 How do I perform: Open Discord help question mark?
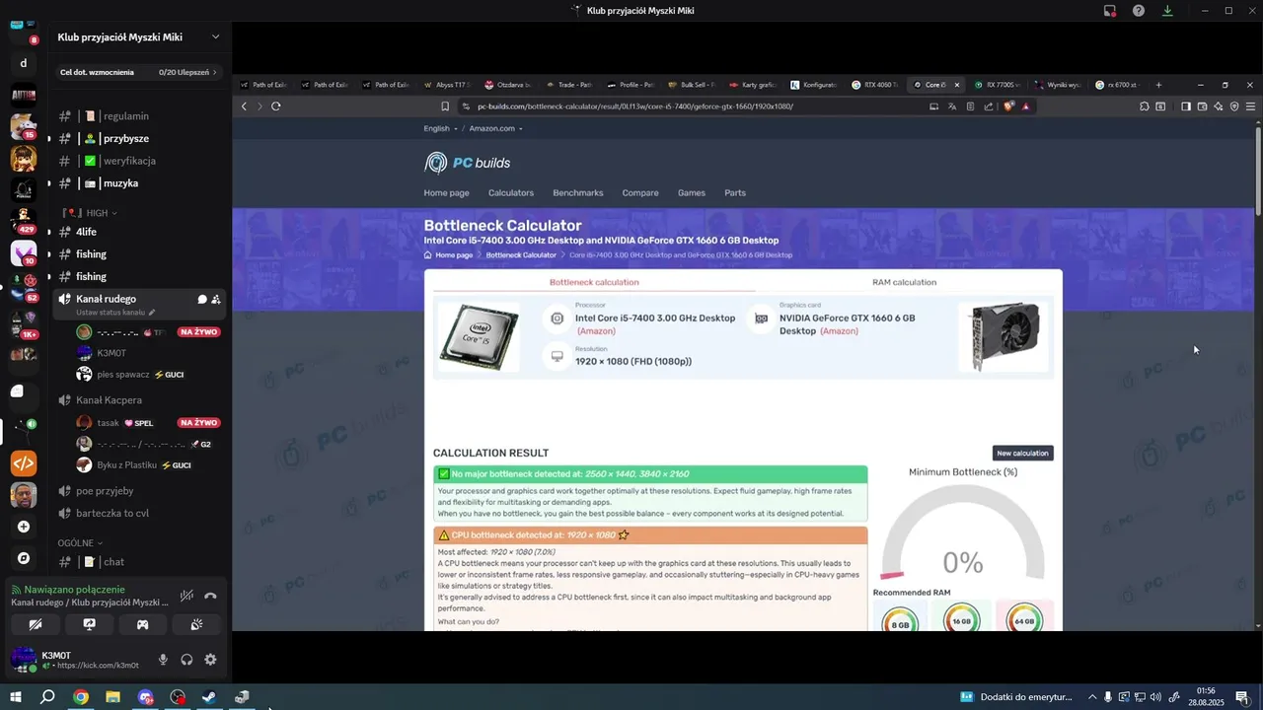1139,11
